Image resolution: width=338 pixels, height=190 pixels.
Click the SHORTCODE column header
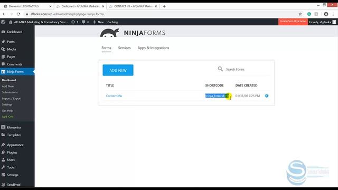(x=214, y=85)
